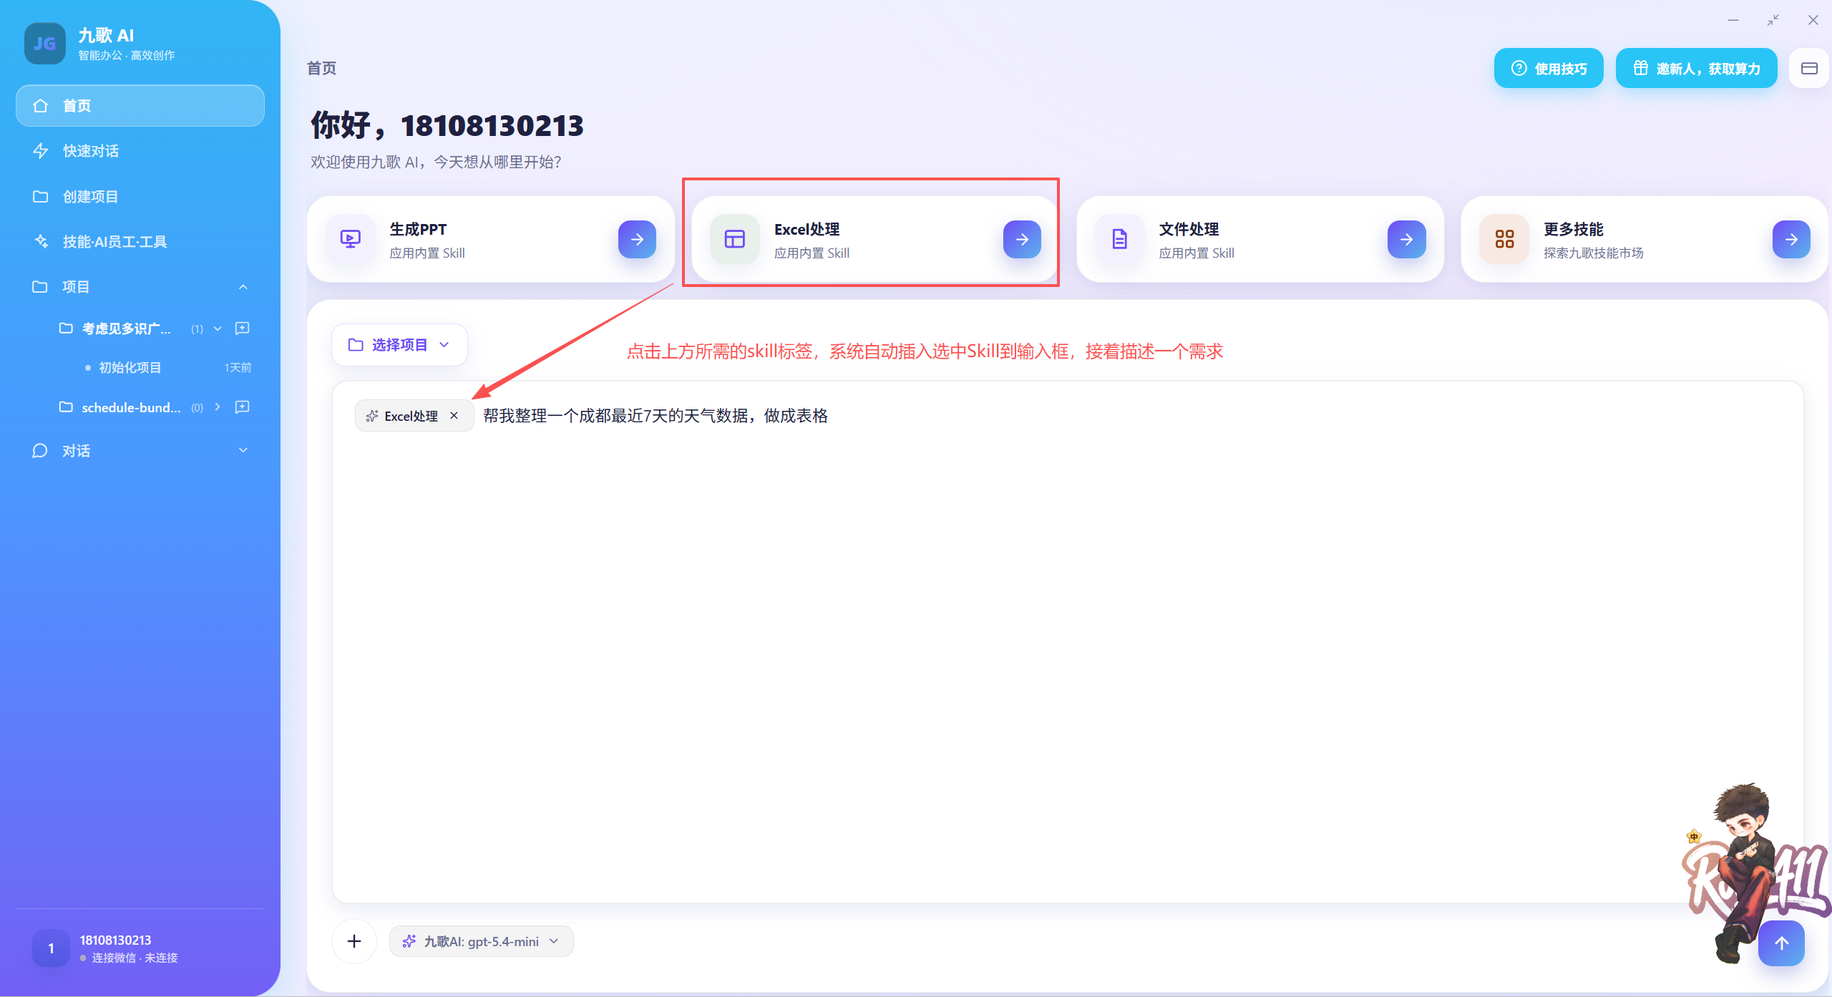Expand the schedule-bund project folder
Image resolution: width=1832 pixels, height=997 pixels.
(218, 407)
